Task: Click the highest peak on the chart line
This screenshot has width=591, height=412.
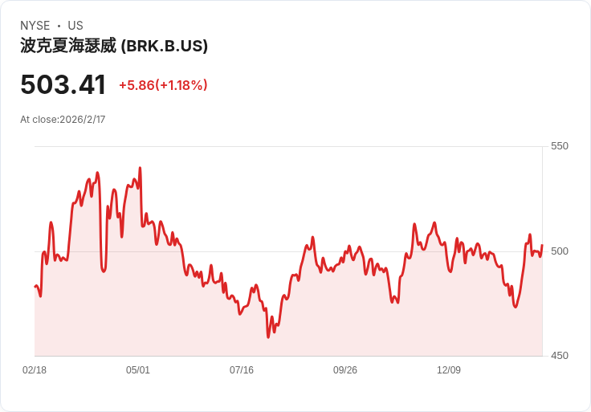Action: [x=141, y=168]
